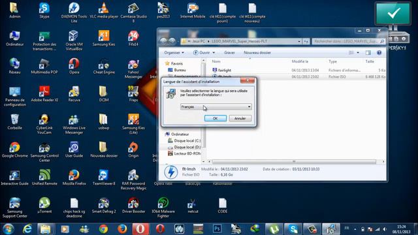This screenshot has height=235, width=418.
Task: Confirm language with the OK button
Action: [216, 118]
